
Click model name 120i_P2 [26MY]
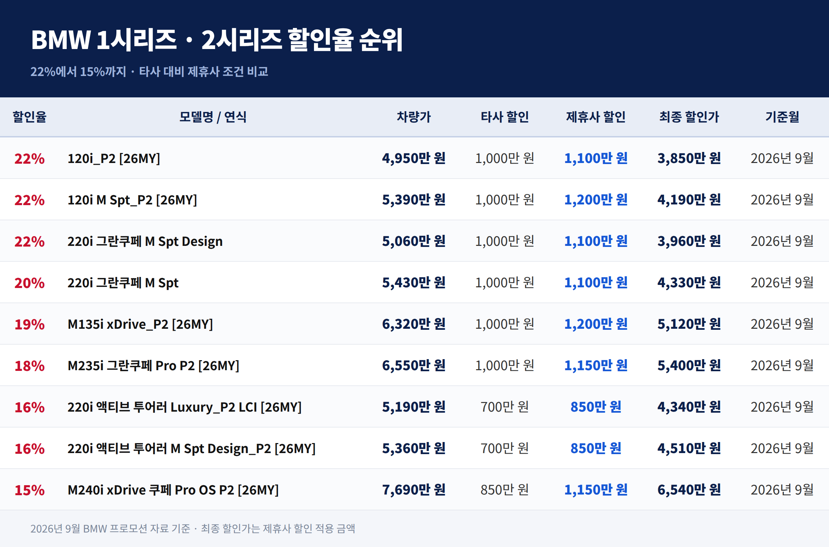point(114,159)
